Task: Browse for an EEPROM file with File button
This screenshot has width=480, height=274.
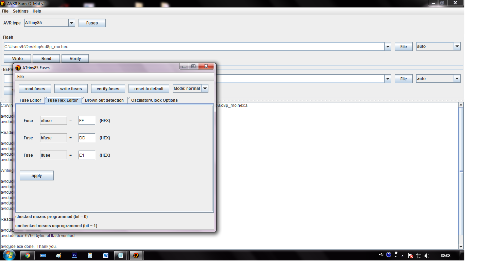Action: click(x=404, y=79)
